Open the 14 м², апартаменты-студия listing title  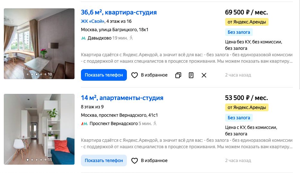[122, 98]
